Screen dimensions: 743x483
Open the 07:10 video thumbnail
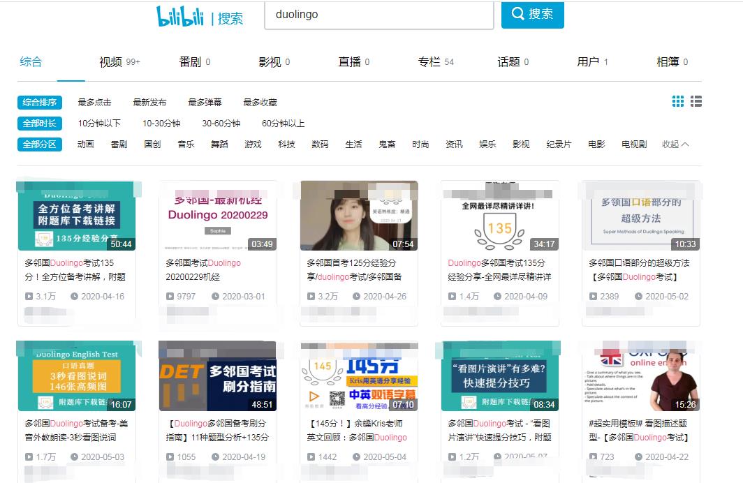(359, 376)
